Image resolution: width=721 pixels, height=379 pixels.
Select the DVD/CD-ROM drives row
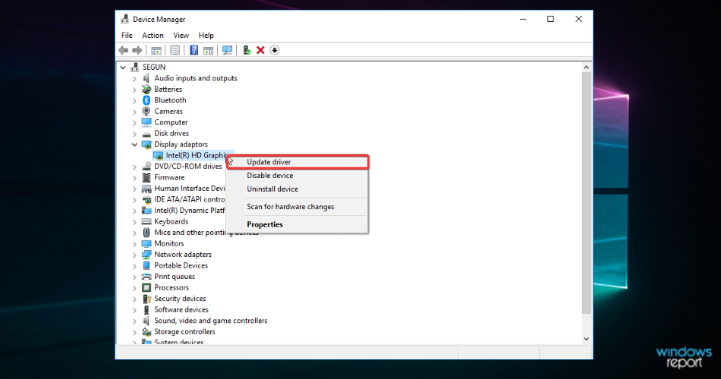tap(182, 166)
